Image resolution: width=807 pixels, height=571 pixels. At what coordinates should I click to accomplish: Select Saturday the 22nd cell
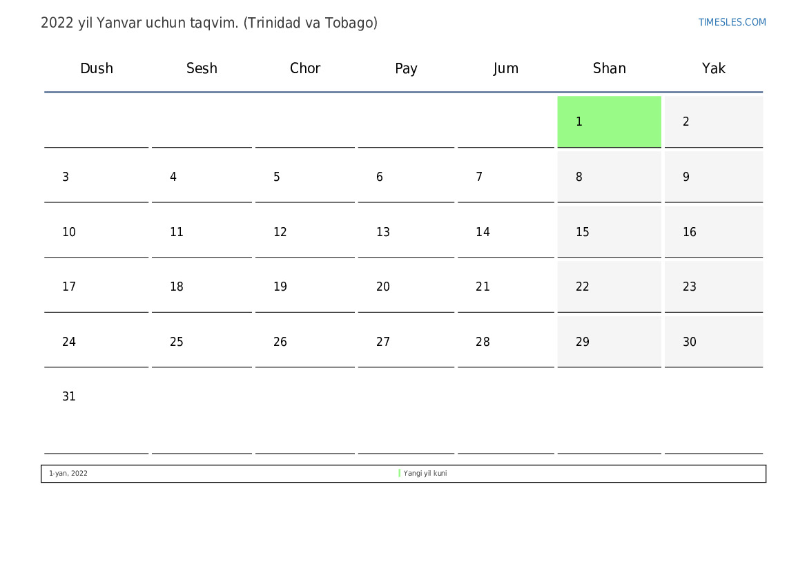[609, 287]
